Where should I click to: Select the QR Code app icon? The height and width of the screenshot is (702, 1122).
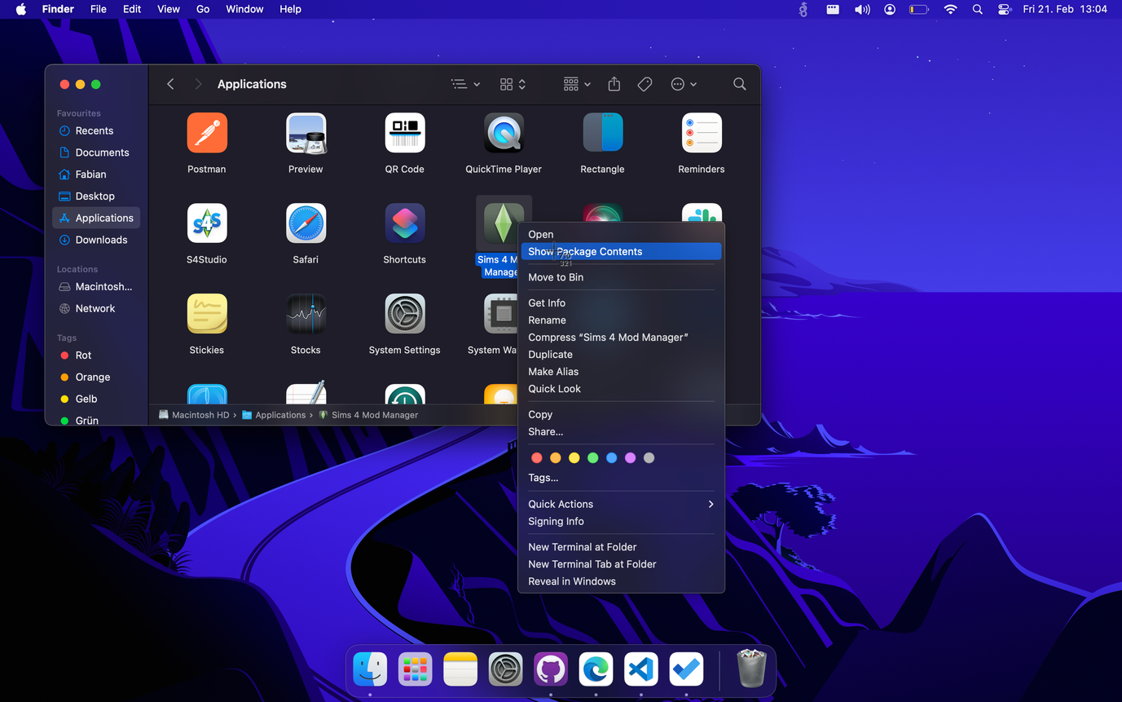click(x=405, y=133)
